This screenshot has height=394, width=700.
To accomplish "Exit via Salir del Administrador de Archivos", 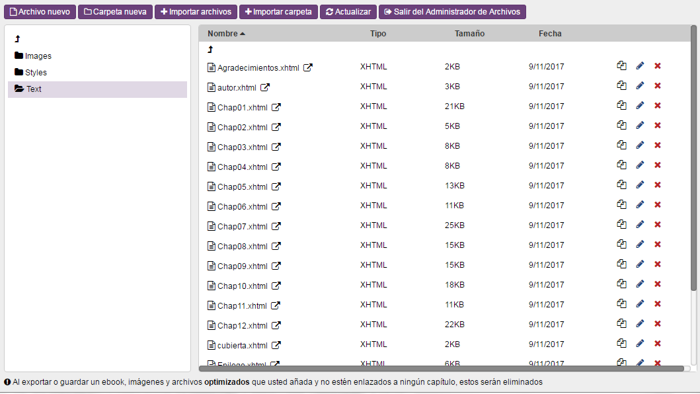I will pos(452,12).
